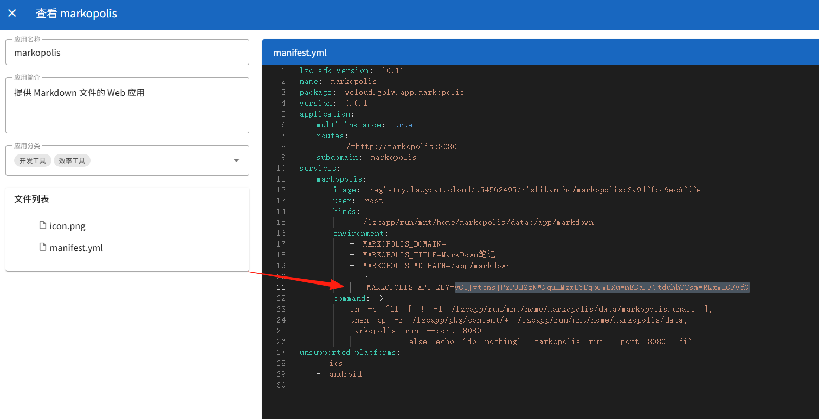
Task: Click the '查看 markopolis' title text
Action: point(76,14)
